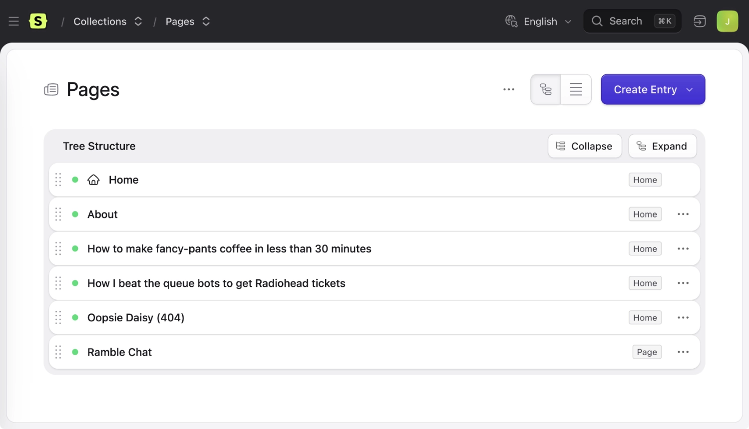
Task: Open Pages collection options ellipsis
Action: point(508,90)
